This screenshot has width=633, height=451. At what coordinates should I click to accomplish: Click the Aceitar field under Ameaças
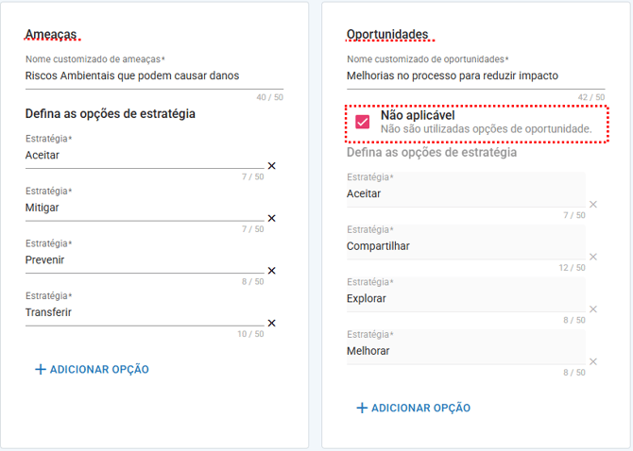(142, 156)
